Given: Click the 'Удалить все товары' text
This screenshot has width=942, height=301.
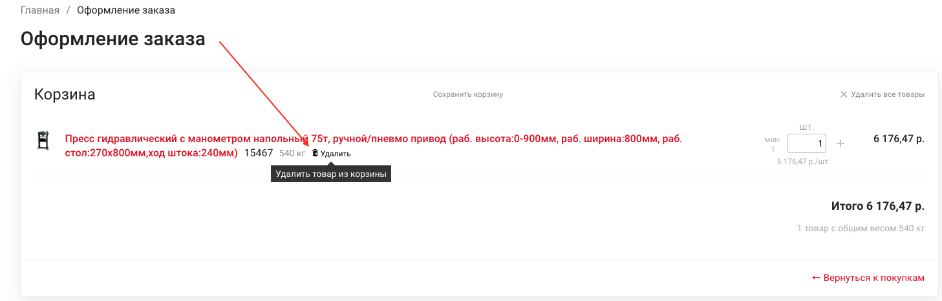Looking at the screenshot, I should (887, 94).
